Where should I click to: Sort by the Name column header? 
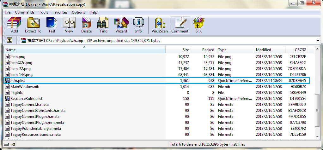(x=84, y=49)
